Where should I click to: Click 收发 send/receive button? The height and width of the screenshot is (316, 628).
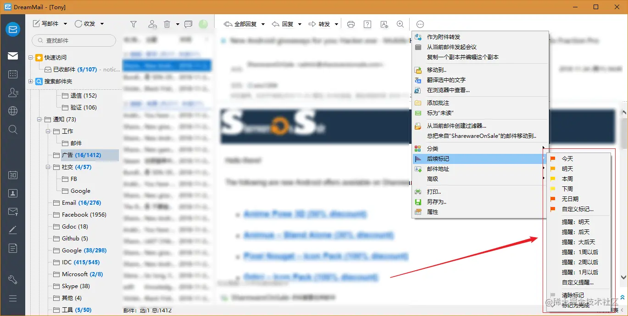pyautogui.click(x=85, y=24)
